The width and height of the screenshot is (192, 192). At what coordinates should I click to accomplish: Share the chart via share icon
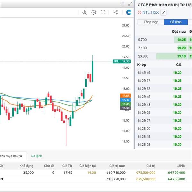(x=116, y=12)
